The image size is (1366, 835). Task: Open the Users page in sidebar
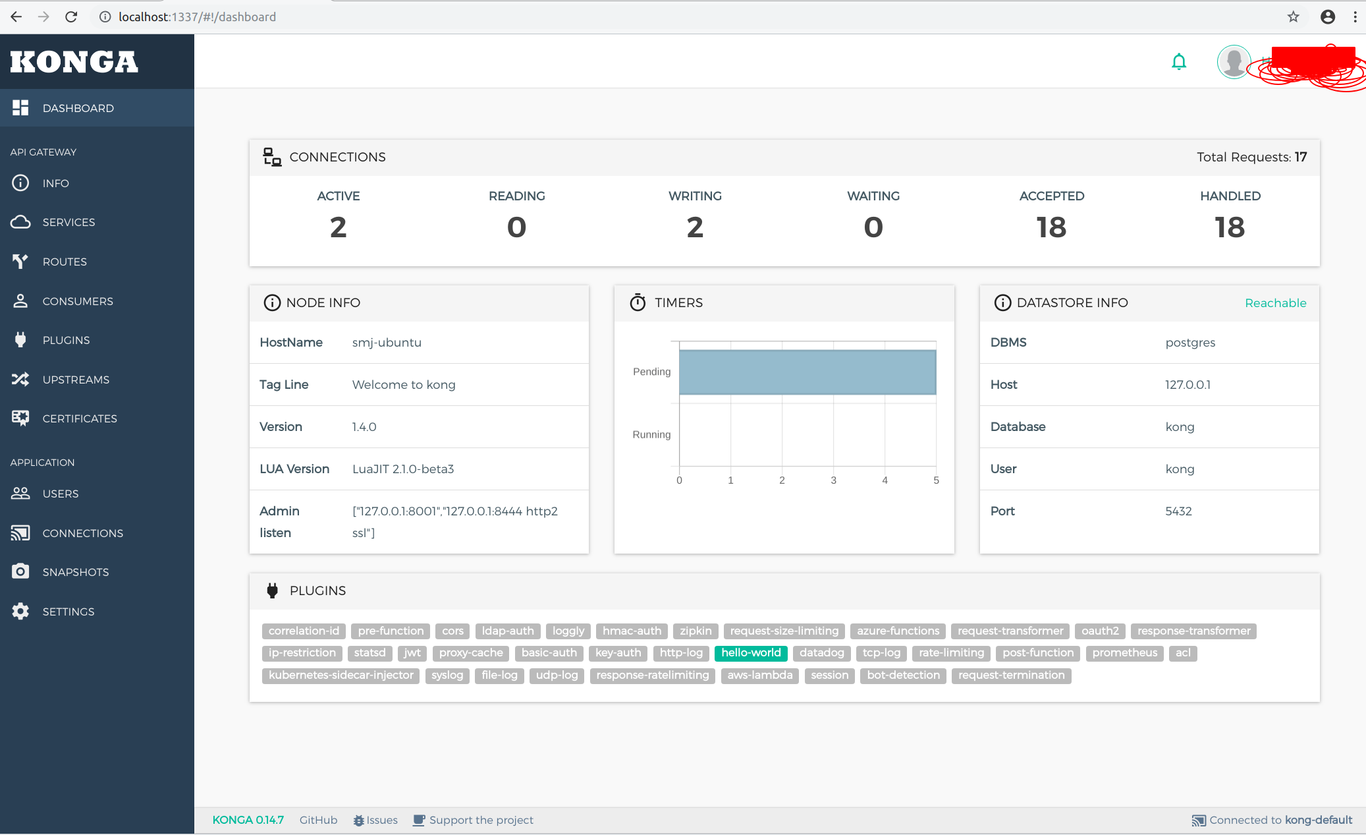point(61,494)
